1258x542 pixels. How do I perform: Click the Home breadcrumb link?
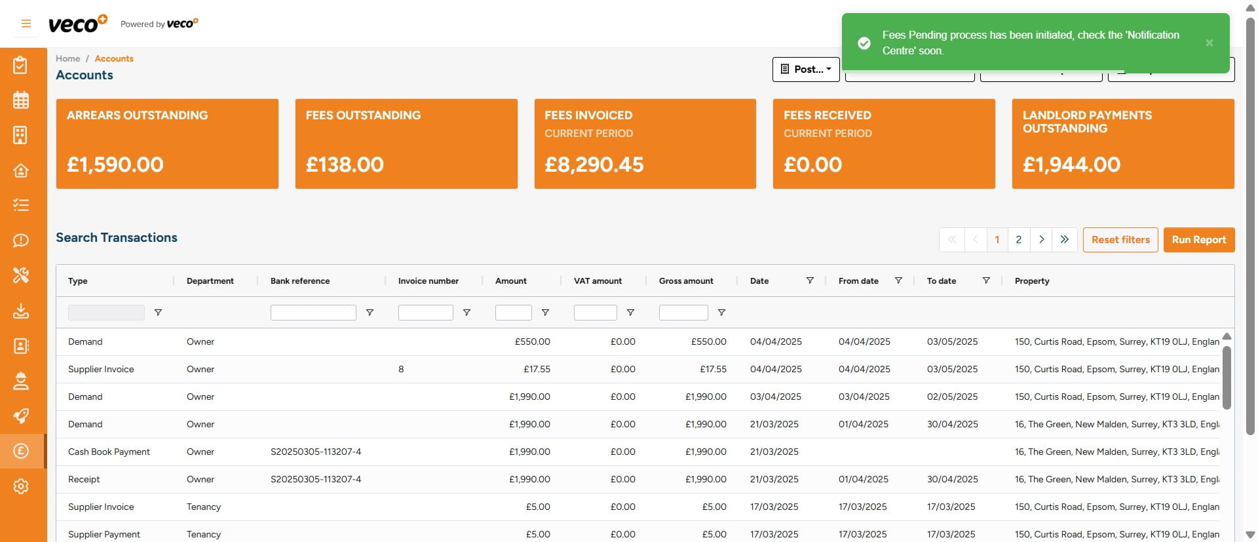point(67,58)
